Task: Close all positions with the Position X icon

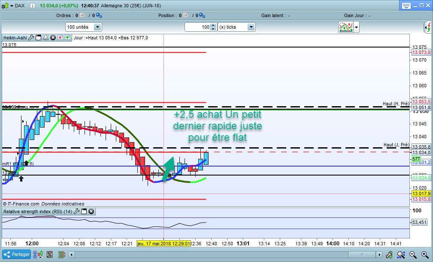Action: click(185, 15)
